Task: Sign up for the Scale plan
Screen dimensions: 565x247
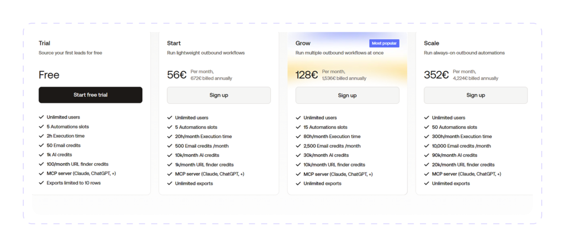Action: [476, 95]
